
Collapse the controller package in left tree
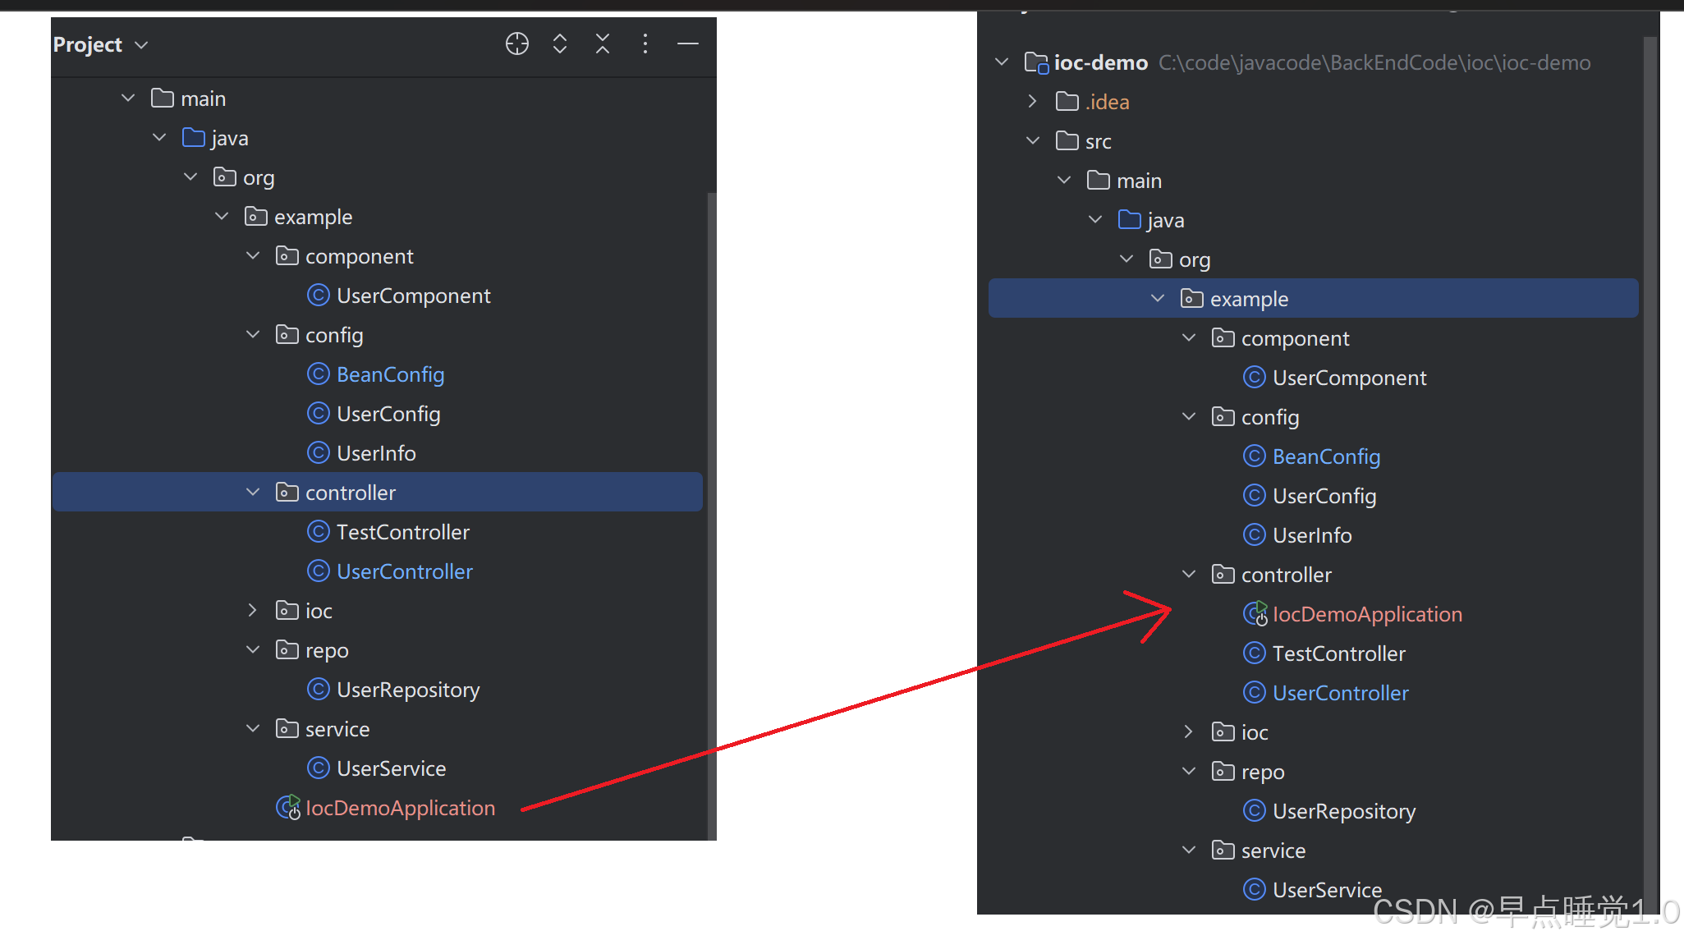pyautogui.click(x=253, y=492)
